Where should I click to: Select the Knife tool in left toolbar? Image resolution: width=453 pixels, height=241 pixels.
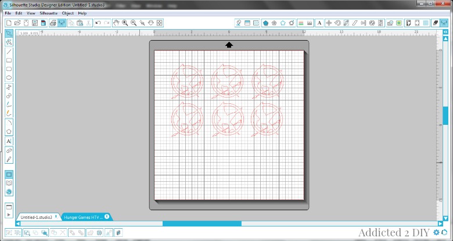click(x=9, y=159)
